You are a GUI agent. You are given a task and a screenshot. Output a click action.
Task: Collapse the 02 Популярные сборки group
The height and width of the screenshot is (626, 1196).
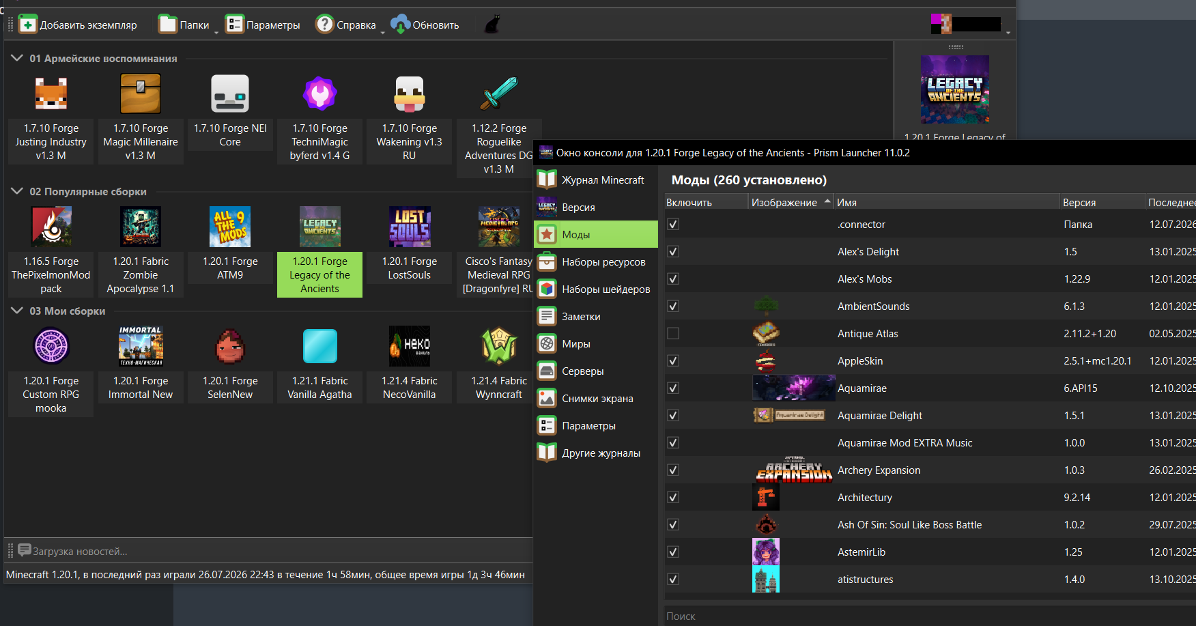(17, 191)
